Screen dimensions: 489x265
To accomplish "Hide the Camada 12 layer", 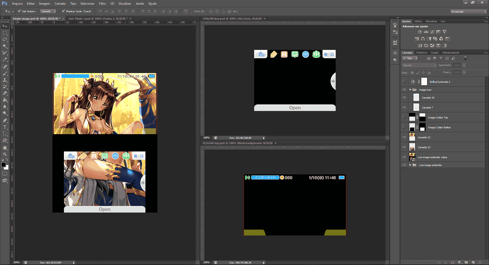I will 404,137.
